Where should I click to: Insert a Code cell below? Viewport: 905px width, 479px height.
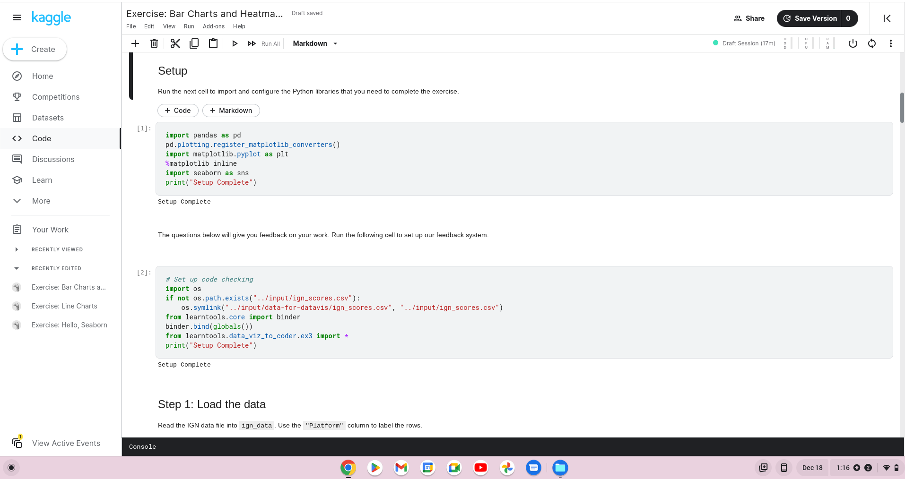178,111
